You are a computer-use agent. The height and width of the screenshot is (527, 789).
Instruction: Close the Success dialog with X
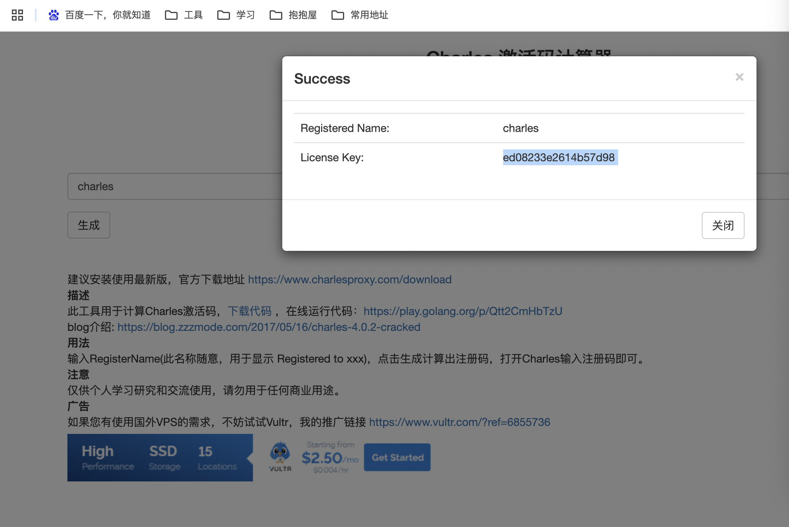click(739, 77)
